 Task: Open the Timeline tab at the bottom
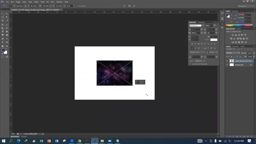point(24,136)
